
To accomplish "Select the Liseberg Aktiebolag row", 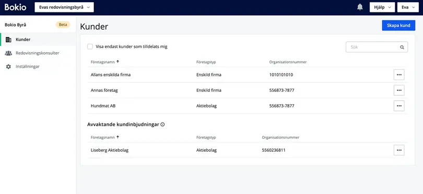I will click(x=248, y=150).
